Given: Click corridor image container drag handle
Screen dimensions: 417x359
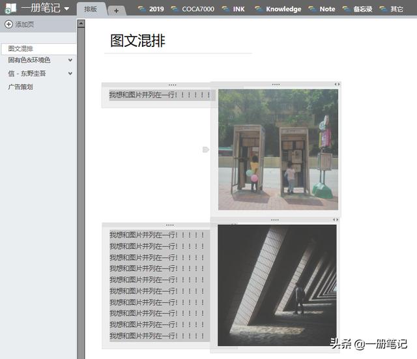Looking at the screenshot, I should pos(275,220).
